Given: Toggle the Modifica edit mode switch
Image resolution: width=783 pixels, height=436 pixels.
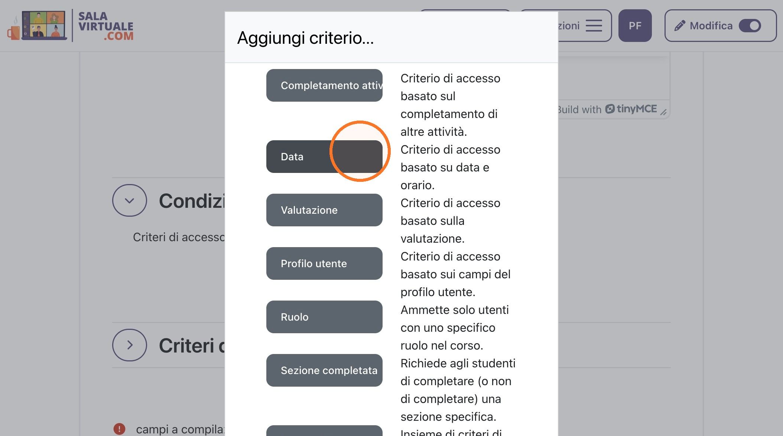Looking at the screenshot, I should (x=750, y=26).
